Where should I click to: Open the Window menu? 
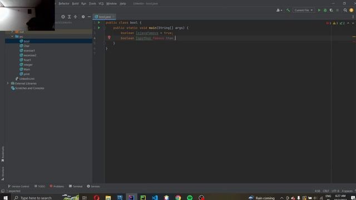click(111, 4)
